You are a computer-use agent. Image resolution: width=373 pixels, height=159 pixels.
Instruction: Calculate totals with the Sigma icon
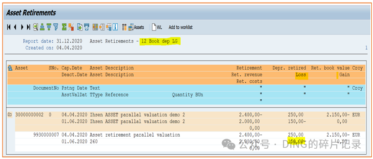tap(64, 27)
